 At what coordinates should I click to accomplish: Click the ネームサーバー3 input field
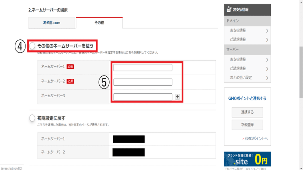click(143, 97)
